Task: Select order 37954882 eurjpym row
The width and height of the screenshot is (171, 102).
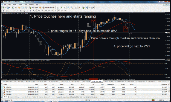Action: (85, 94)
